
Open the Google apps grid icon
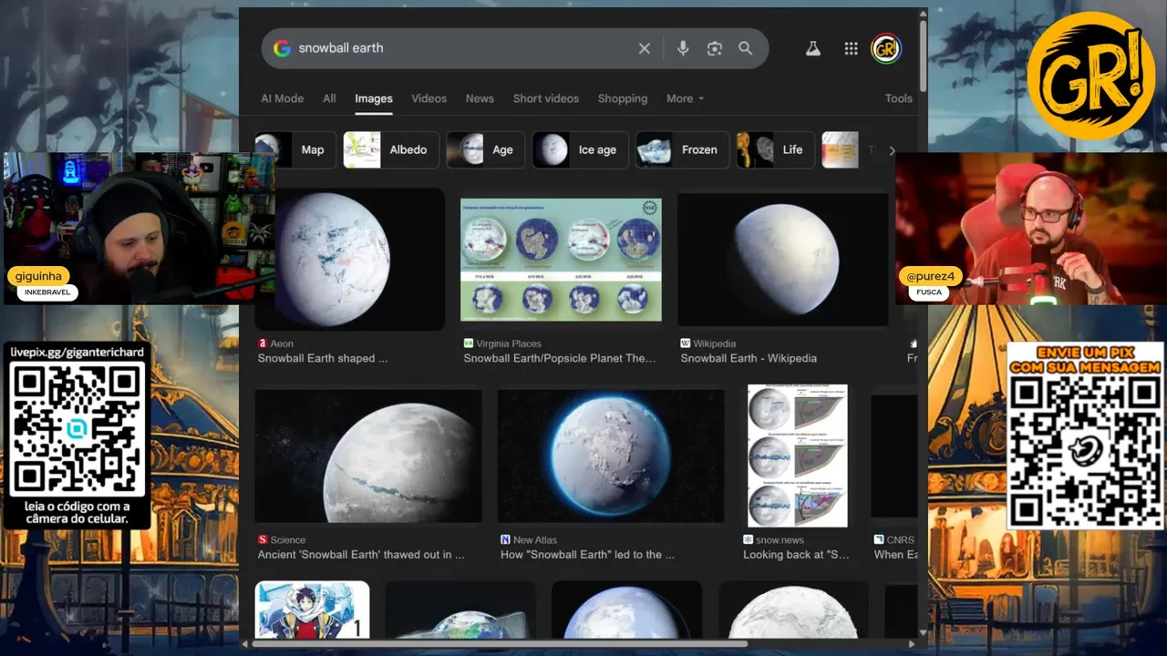click(x=851, y=48)
